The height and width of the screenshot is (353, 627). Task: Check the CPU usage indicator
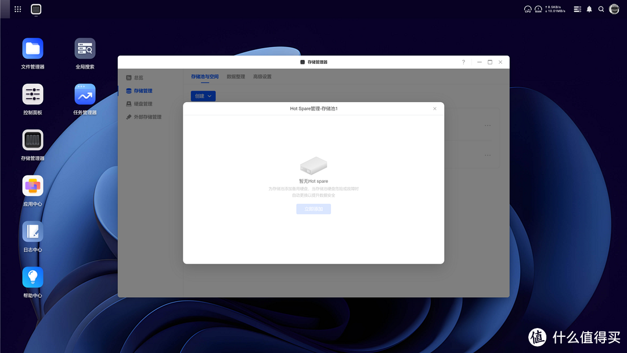coord(528,9)
